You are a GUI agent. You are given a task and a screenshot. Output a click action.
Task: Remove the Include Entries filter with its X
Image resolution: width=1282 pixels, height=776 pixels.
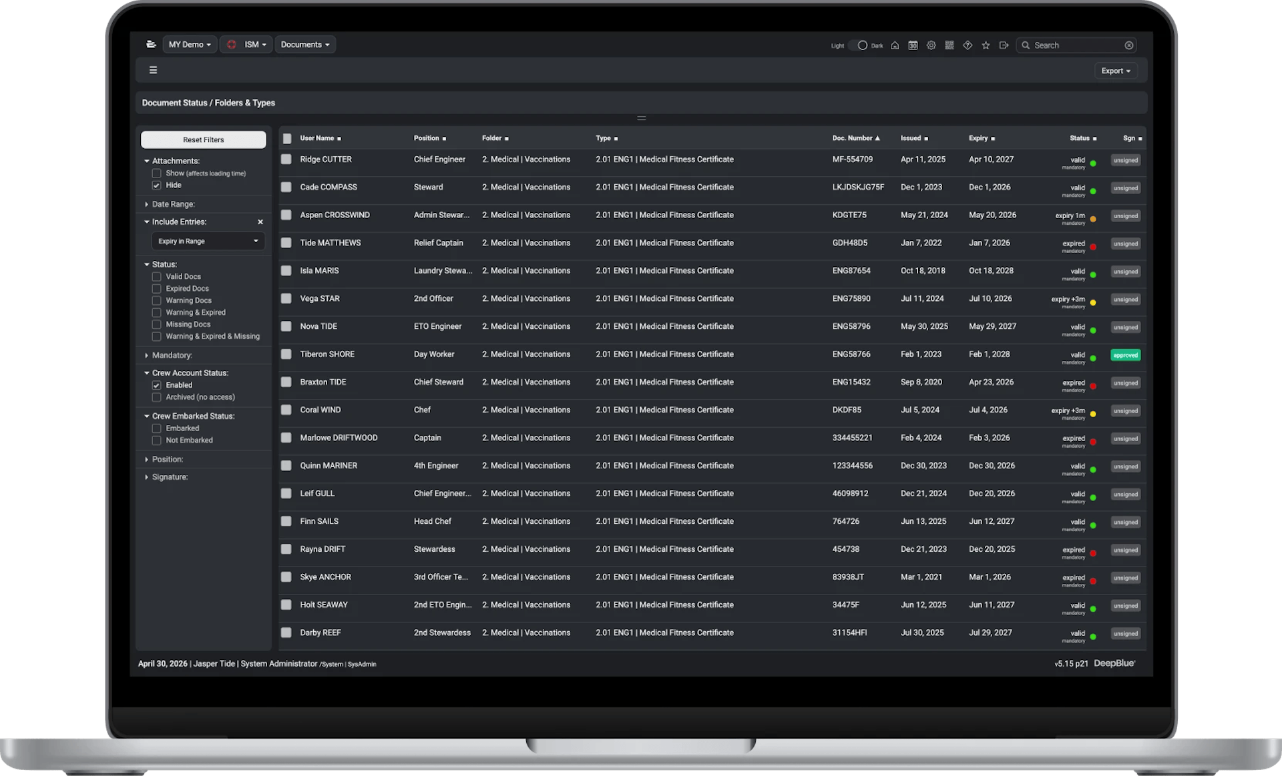(260, 222)
